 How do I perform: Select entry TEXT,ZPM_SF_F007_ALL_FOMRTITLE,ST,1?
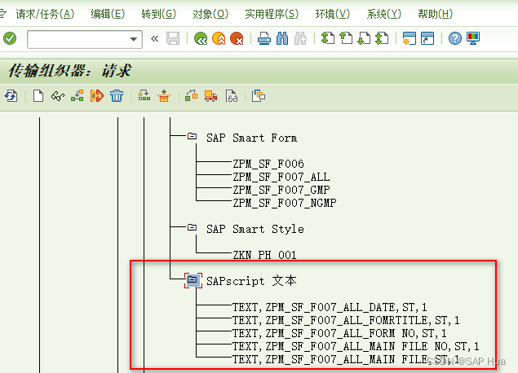pos(346,320)
